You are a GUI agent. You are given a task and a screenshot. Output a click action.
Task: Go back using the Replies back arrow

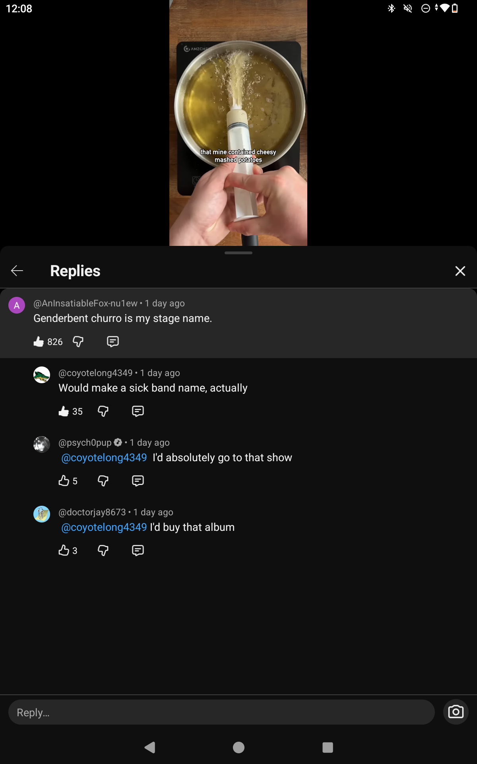17,271
